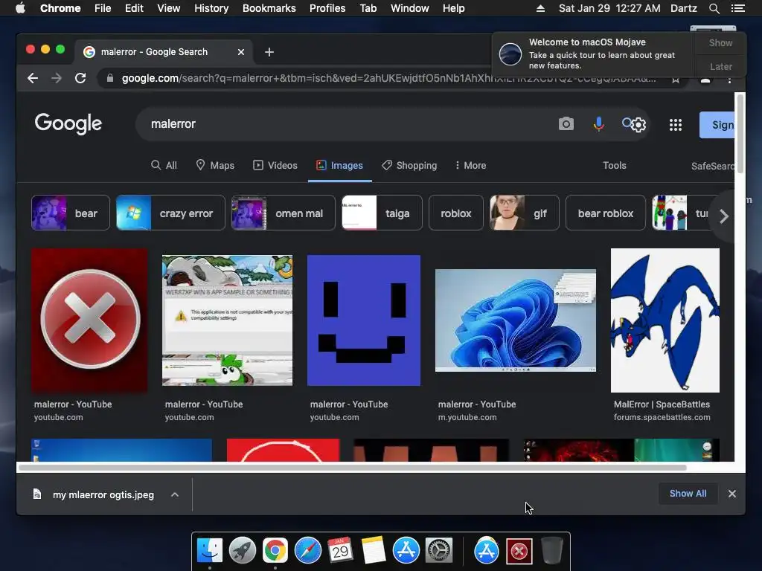Open Launchpad rocket in the Dock
This screenshot has width=762, height=571.
click(x=243, y=551)
